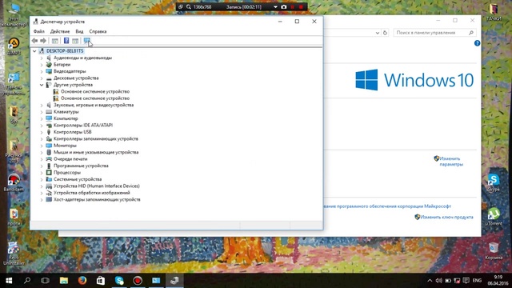Open Skype from the taskbar
This screenshot has height=288, width=512.
pyautogui.click(x=119, y=281)
